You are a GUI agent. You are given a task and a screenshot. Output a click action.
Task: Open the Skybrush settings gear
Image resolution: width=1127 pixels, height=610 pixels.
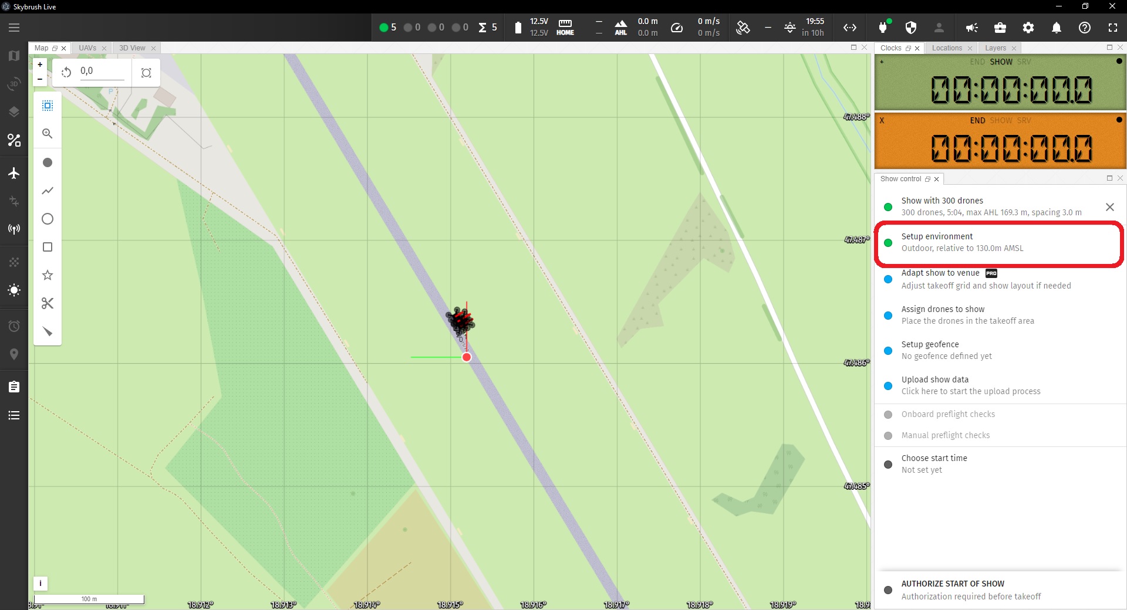coord(1028,28)
